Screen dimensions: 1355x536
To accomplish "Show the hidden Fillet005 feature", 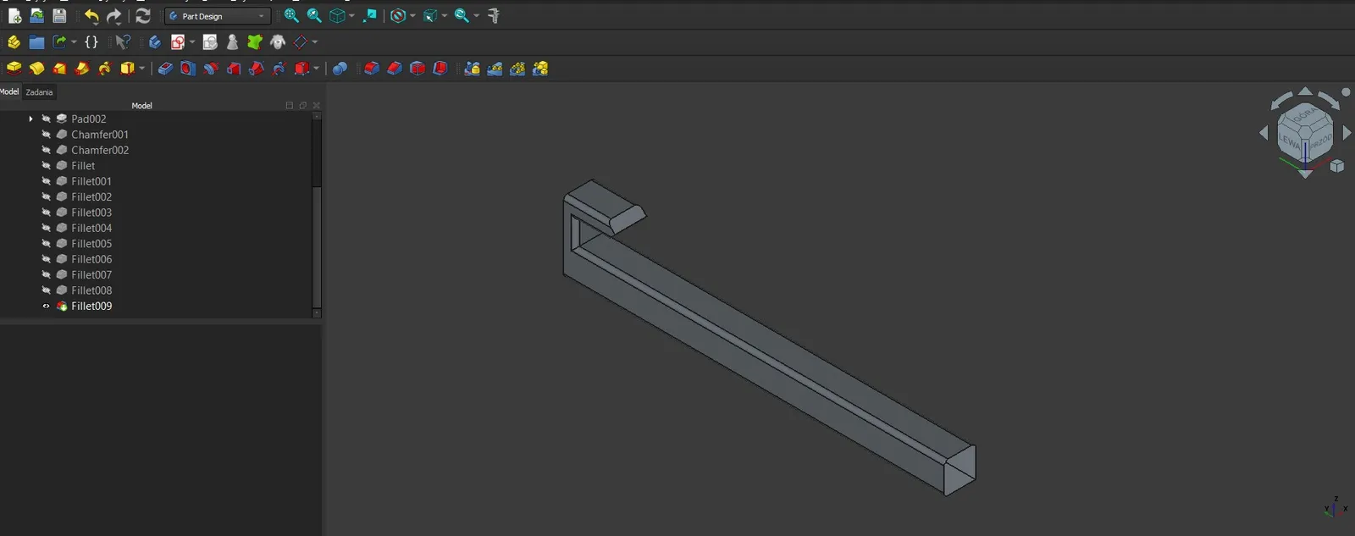I will (46, 244).
